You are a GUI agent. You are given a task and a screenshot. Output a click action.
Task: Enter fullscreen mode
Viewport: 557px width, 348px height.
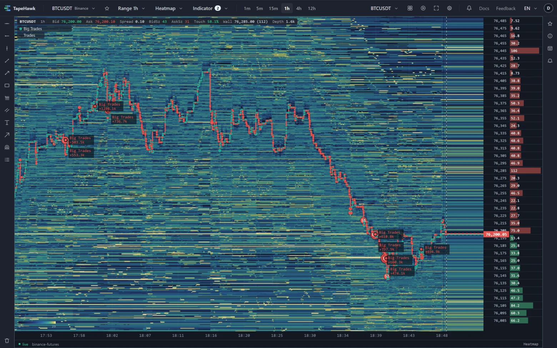[x=436, y=8]
